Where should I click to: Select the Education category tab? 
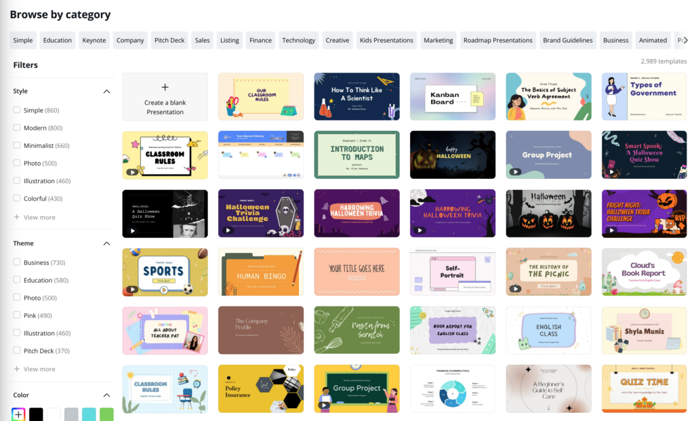(x=57, y=40)
